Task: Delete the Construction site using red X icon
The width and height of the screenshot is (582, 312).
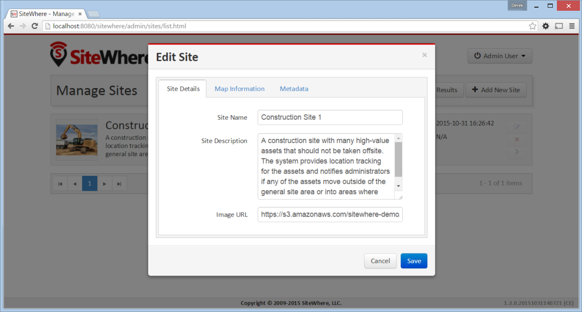Action: click(x=516, y=139)
